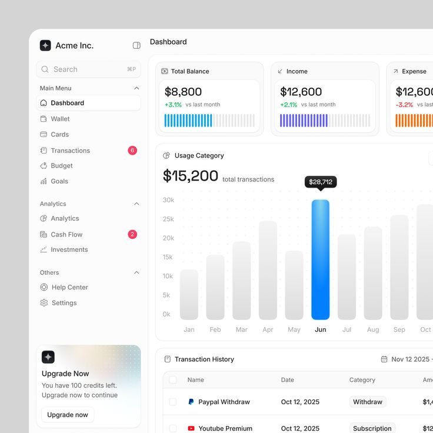The width and height of the screenshot is (433, 433).
Task: Open the Investments page
Action: [x=88, y=249]
